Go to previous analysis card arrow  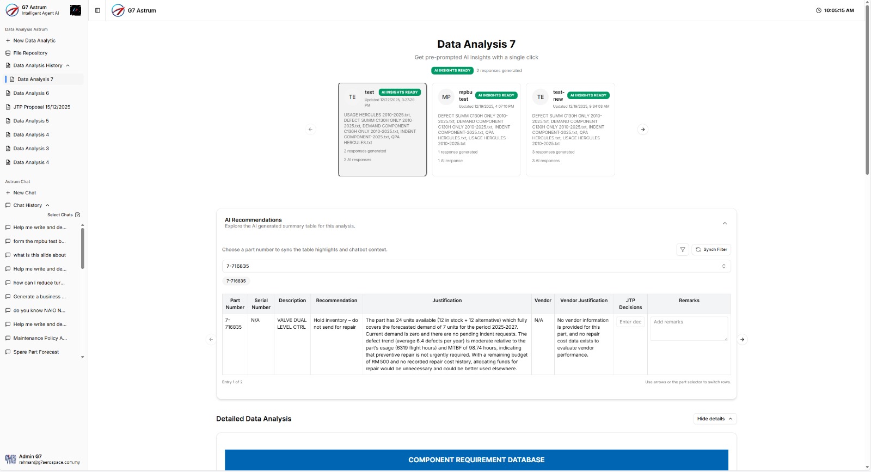tap(310, 130)
